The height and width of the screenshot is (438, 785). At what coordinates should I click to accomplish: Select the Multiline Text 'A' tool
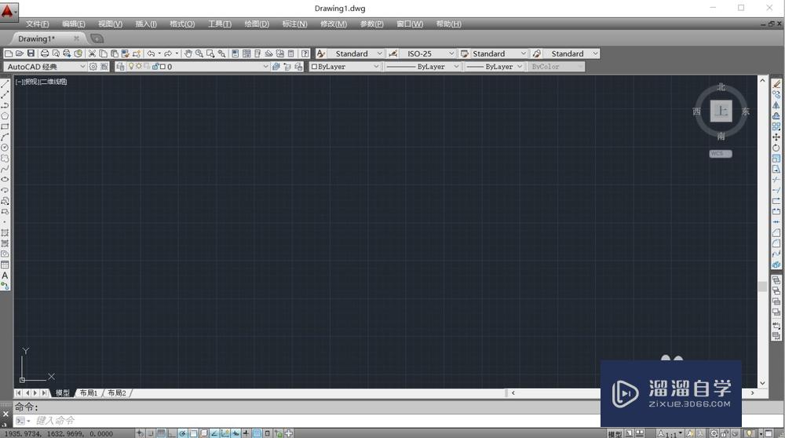(x=5, y=276)
